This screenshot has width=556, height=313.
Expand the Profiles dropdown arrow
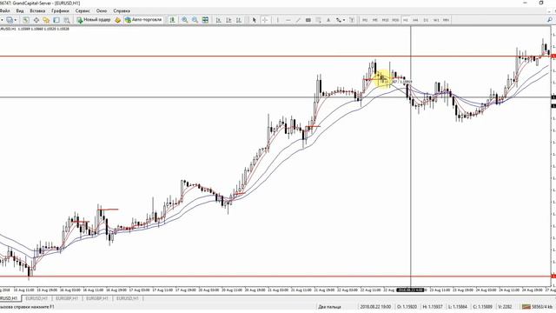16,20
